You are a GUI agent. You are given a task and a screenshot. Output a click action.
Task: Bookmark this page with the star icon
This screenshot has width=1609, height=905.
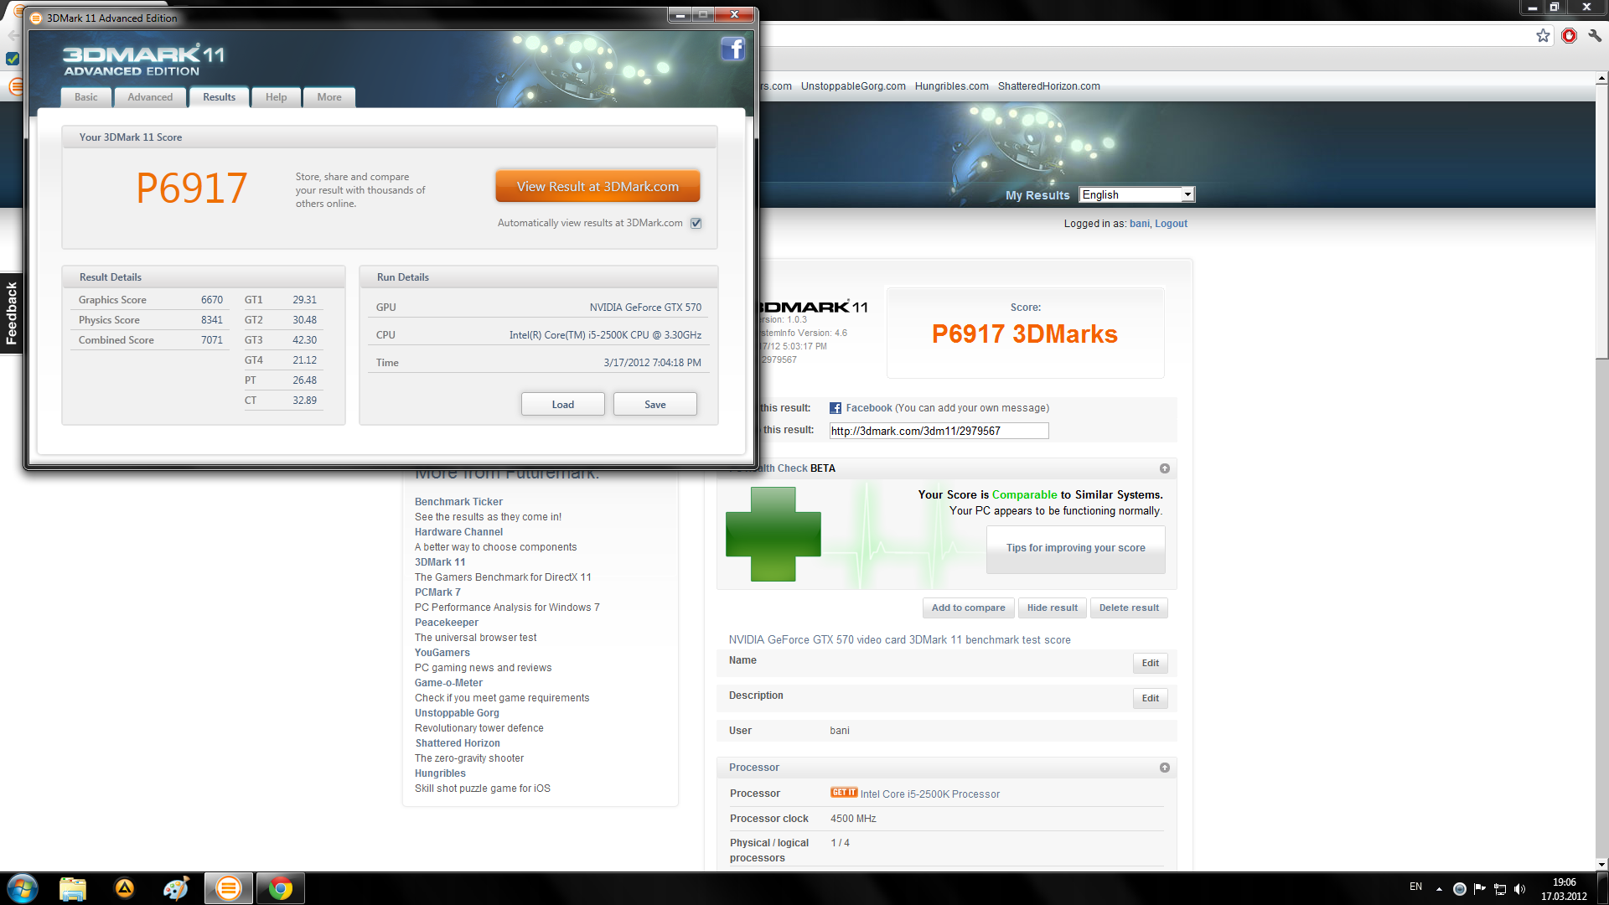tap(1543, 35)
